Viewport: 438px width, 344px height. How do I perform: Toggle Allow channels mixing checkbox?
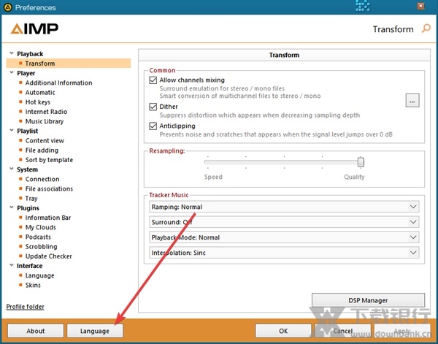(x=153, y=80)
